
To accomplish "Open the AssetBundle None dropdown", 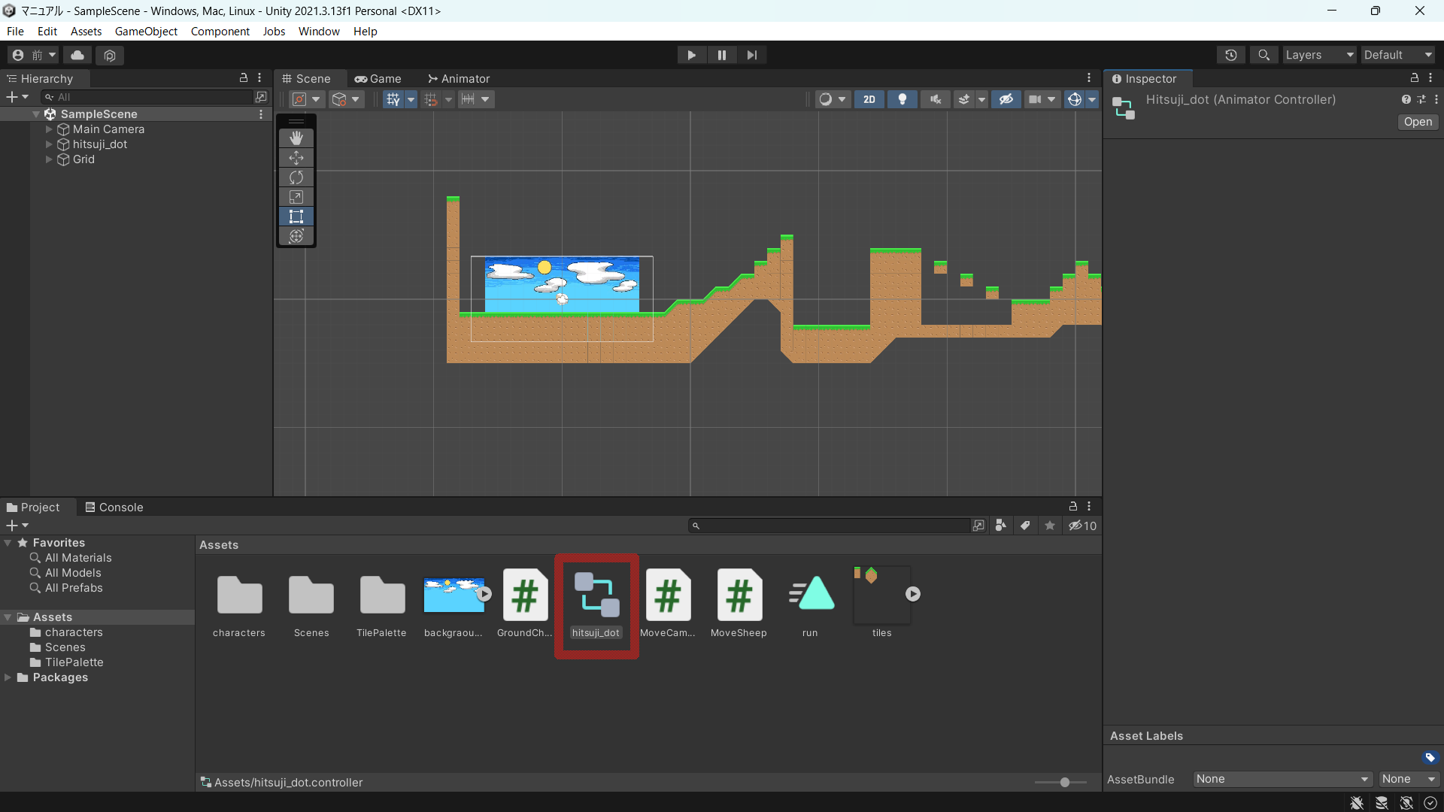I will click(1282, 779).
